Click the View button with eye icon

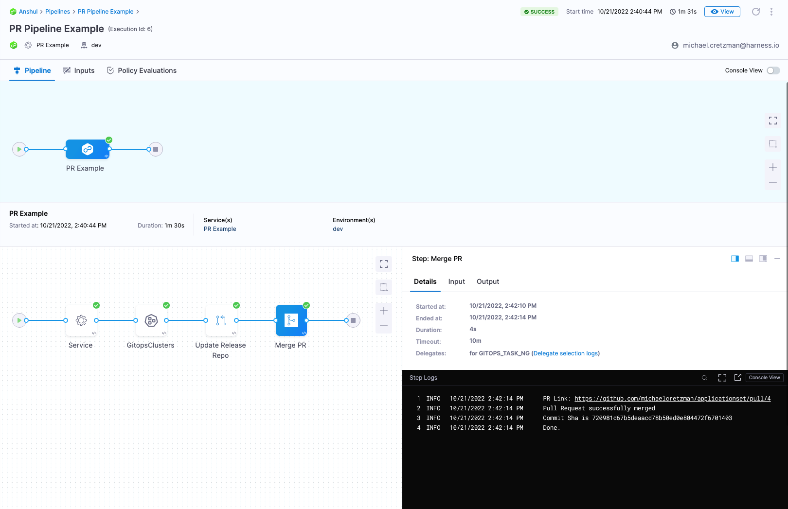click(722, 12)
